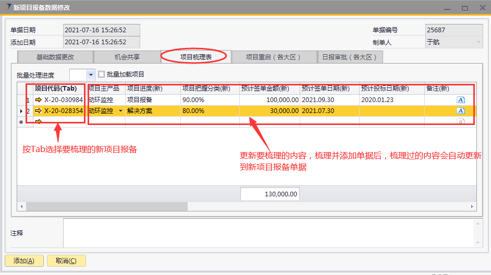Click 添加(A) button
The height and width of the screenshot is (275, 491).
24,261
